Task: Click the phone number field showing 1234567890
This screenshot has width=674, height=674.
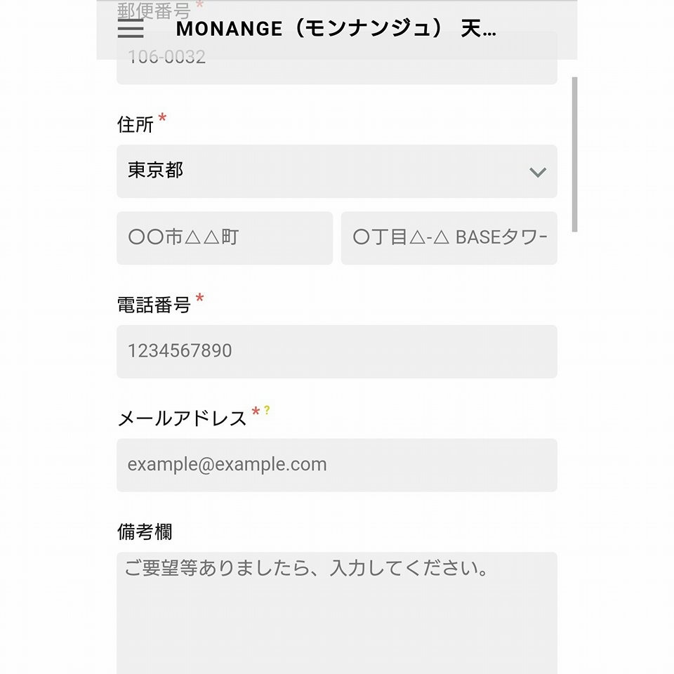Action: pos(337,352)
